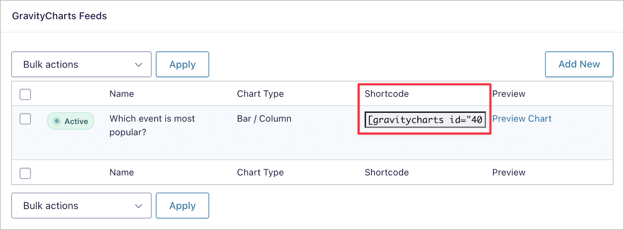Select the feed named 'Which event is most popular?'
The width and height of the screenshot is (624, 230).
152,125
